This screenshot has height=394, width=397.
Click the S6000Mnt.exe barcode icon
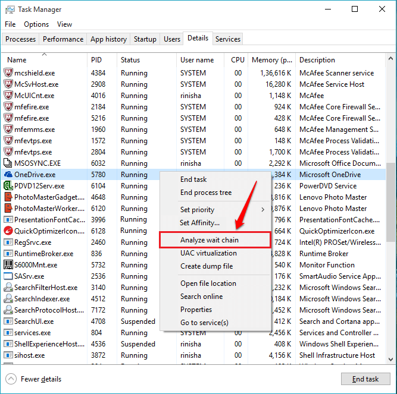pyautogui.click(x=8, y=264)
